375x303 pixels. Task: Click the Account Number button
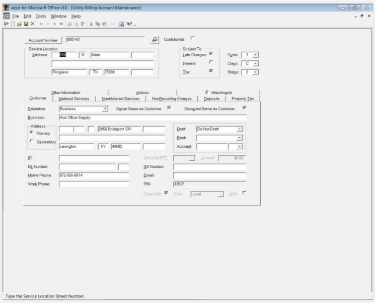(x=43, y=40)
